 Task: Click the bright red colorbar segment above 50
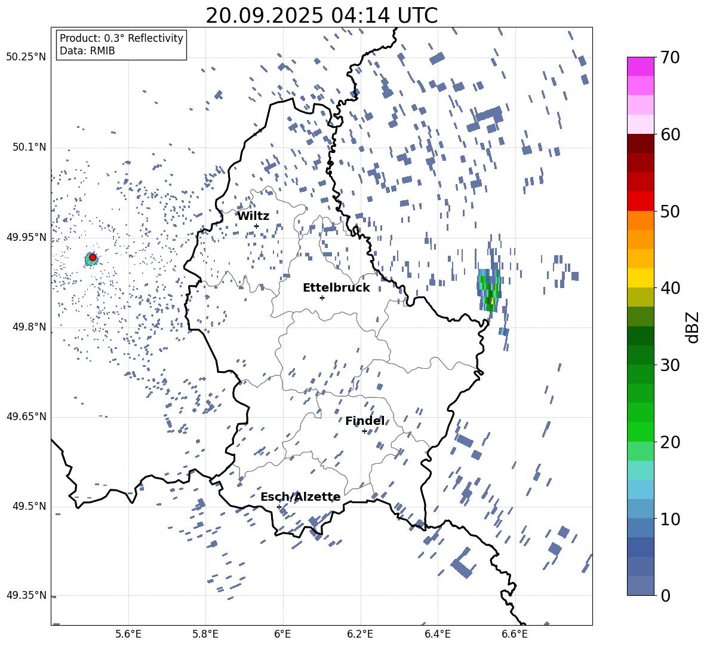point(640,201)
